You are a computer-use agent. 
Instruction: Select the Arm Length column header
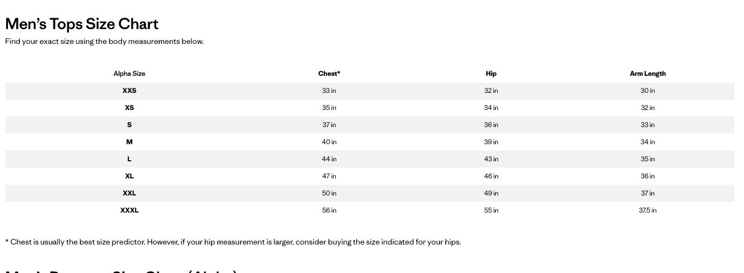tap(648, 74)
